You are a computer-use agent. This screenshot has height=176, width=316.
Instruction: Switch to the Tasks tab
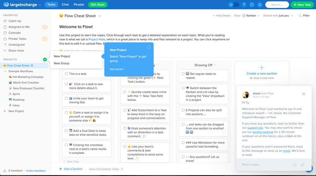point(51,5)
